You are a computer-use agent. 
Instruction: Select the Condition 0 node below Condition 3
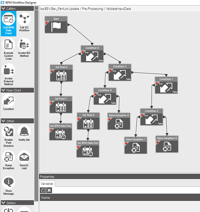pyautogui.click(x=105, y=96)
